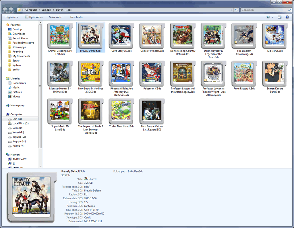Click the Help question mark icon
Image resolution: width=294 pixels, height=228 pixels.
point(287,17)
